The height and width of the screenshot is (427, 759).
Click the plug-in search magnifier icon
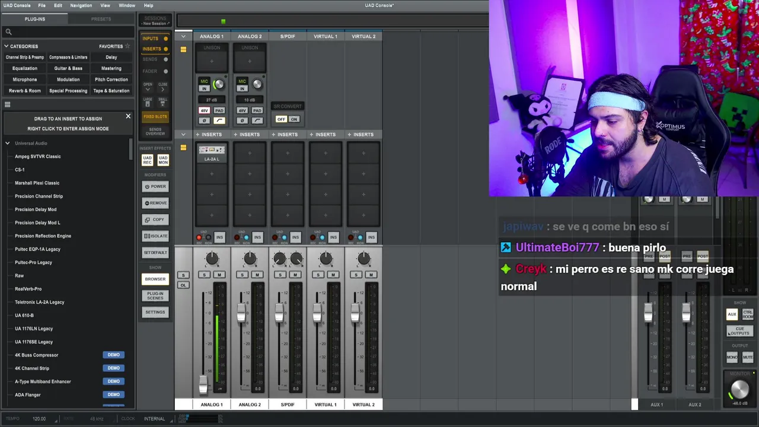click(8, 32)
